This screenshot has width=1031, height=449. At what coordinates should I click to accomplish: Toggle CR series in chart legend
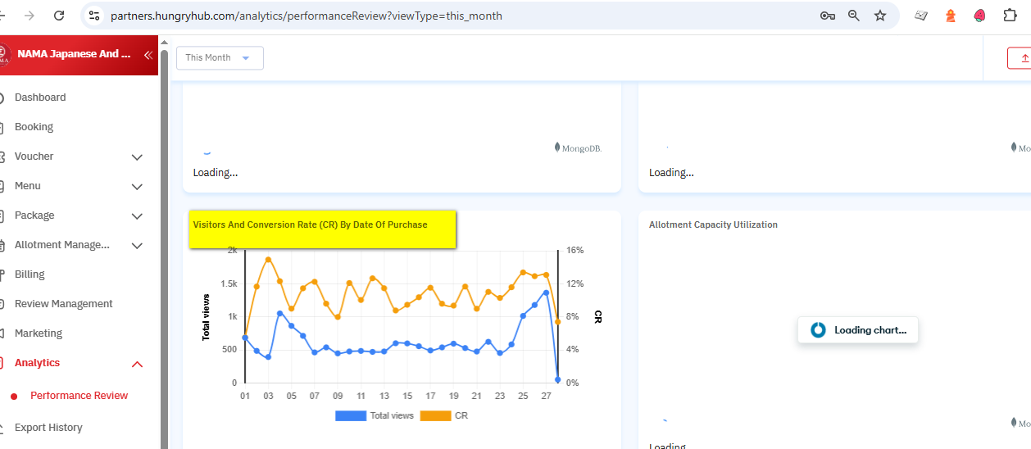click(x=444, y=415)
